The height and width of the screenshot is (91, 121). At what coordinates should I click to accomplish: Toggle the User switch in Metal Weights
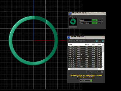[x=101, y=41]
